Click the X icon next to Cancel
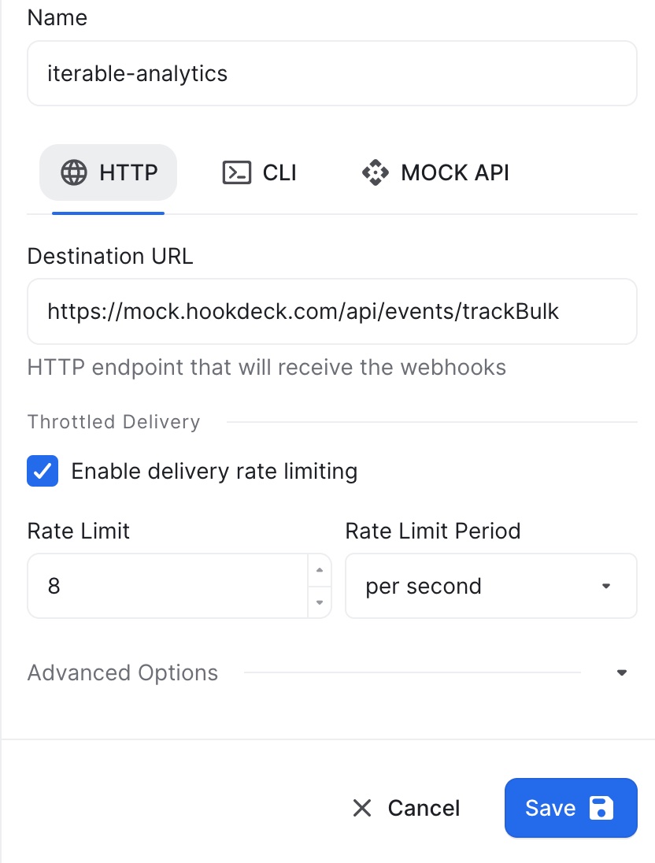This screenshot has height=863, width=655. click(361, 808)
